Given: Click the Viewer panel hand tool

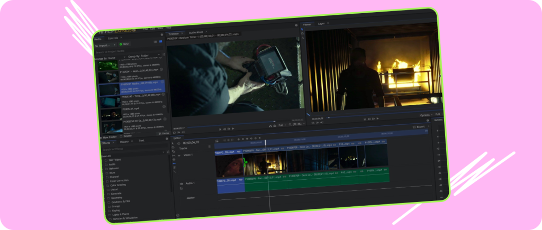Looking at the screenshot, I should point(302,33).
